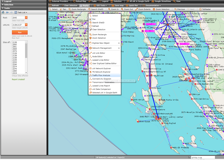Open the Root node dropdown arrow
Screen dimensions: 224x160
[26, 18]
